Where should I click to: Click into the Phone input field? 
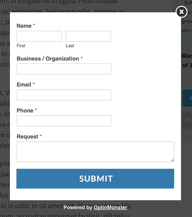coord(64,121)
